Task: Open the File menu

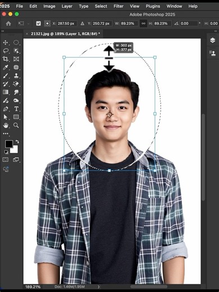Action: [20, 6]
